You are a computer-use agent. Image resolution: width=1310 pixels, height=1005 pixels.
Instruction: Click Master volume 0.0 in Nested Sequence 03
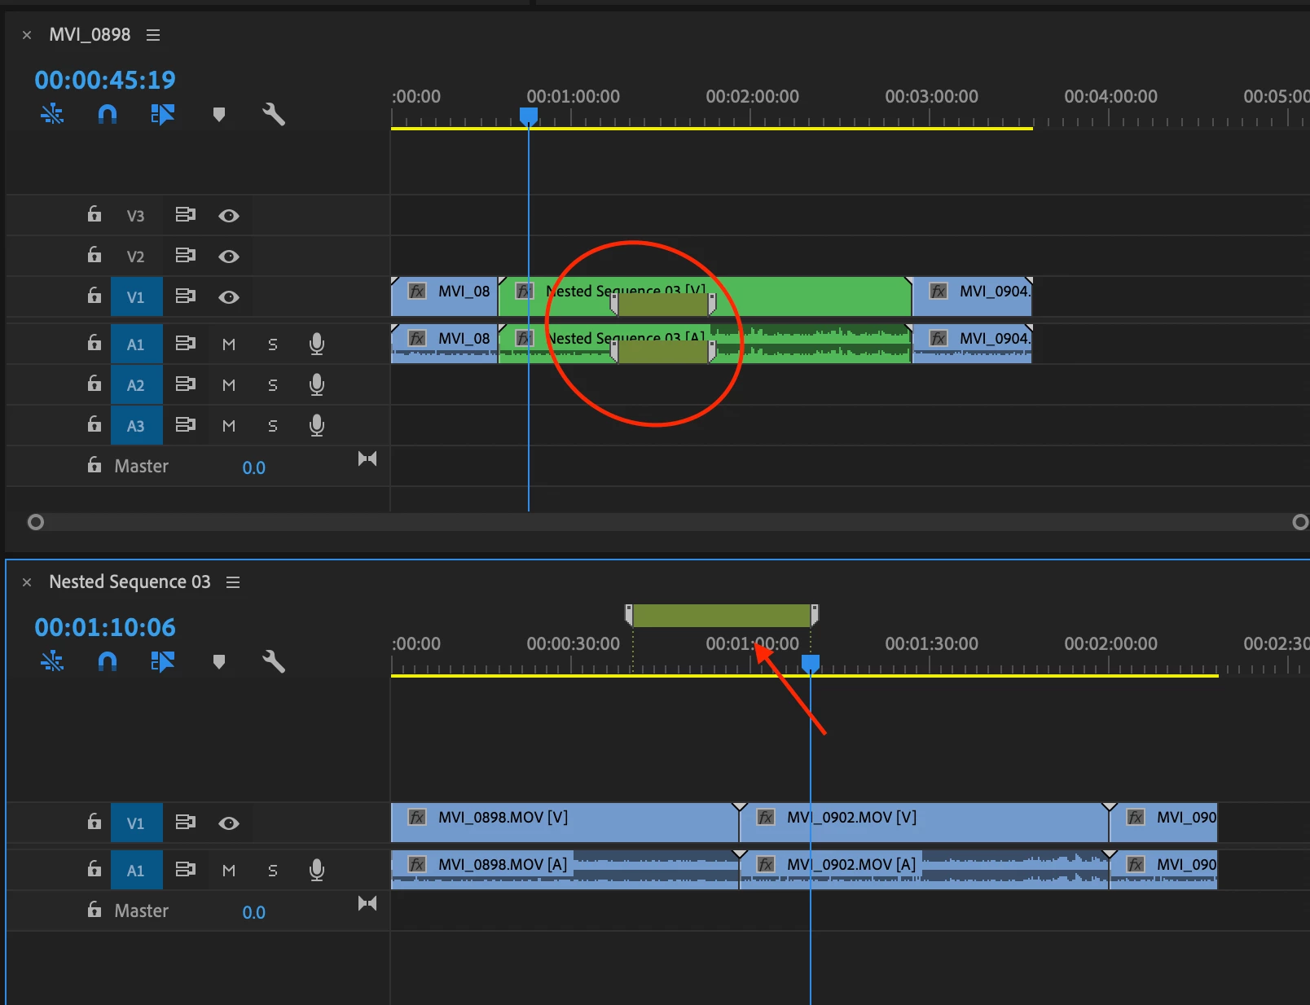(x=254, y=912)
